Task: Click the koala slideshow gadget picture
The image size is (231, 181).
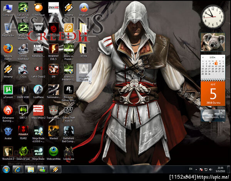Action: pyautogui.click(x=213, y=42)
